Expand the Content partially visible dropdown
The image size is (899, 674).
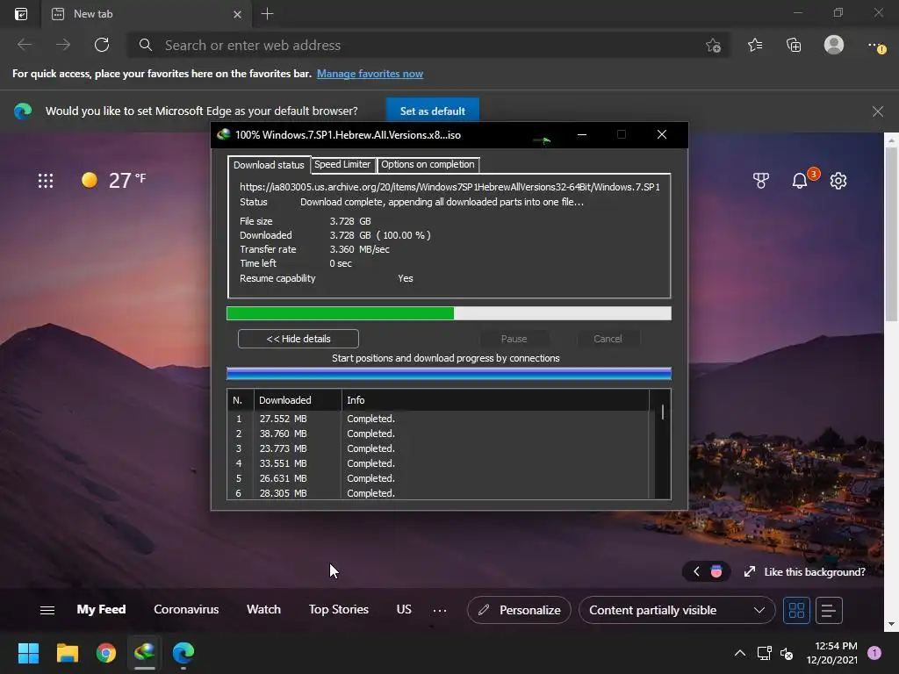677,610
